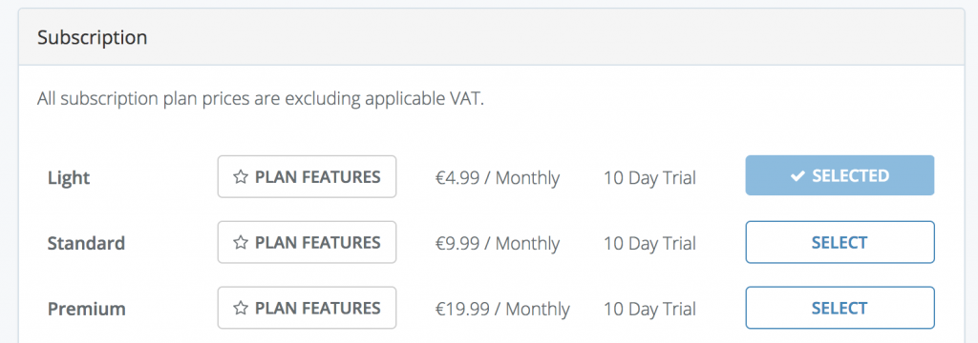Click the €9.99 / Monthly price text
This screenshot has width=978, height=343.
tap(497, 243)
